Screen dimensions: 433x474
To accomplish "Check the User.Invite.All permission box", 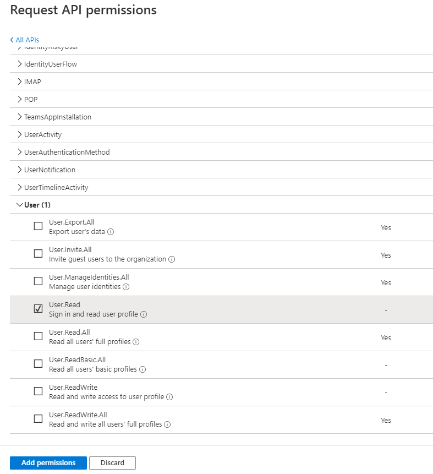I will pyautogui.click(x=38, y=254).
